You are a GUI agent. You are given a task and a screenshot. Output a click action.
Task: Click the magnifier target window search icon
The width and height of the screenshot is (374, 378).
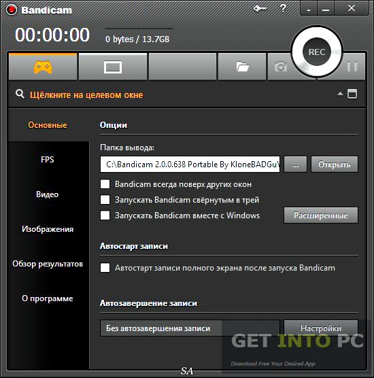(x=20, y=94)
